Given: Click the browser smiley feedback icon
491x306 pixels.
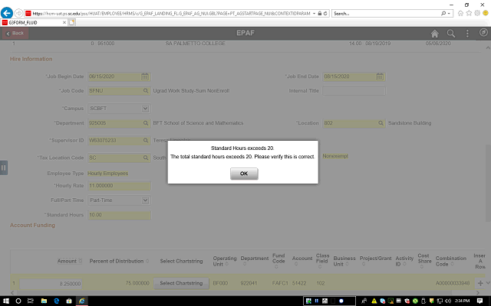Looking at the screenshot, I should (x=486, y=13).
